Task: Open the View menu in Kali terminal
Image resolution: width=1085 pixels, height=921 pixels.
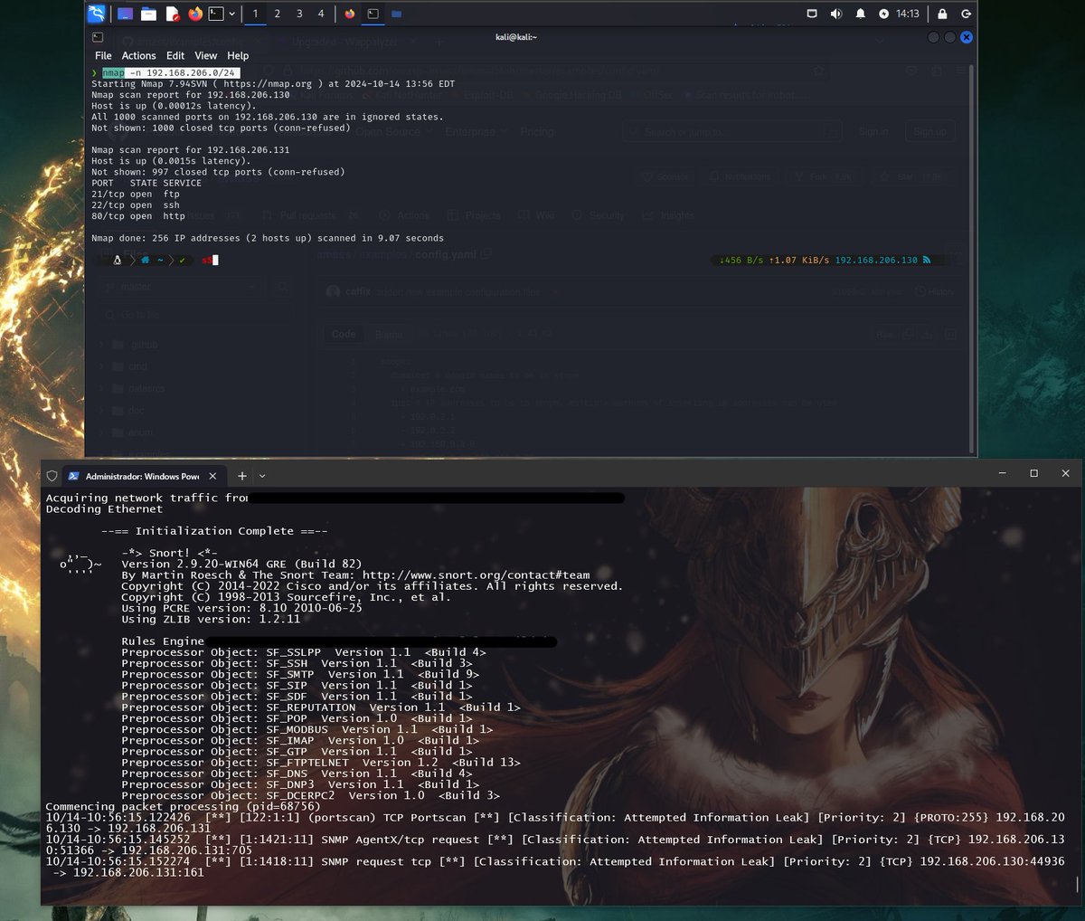Action: 206,55
